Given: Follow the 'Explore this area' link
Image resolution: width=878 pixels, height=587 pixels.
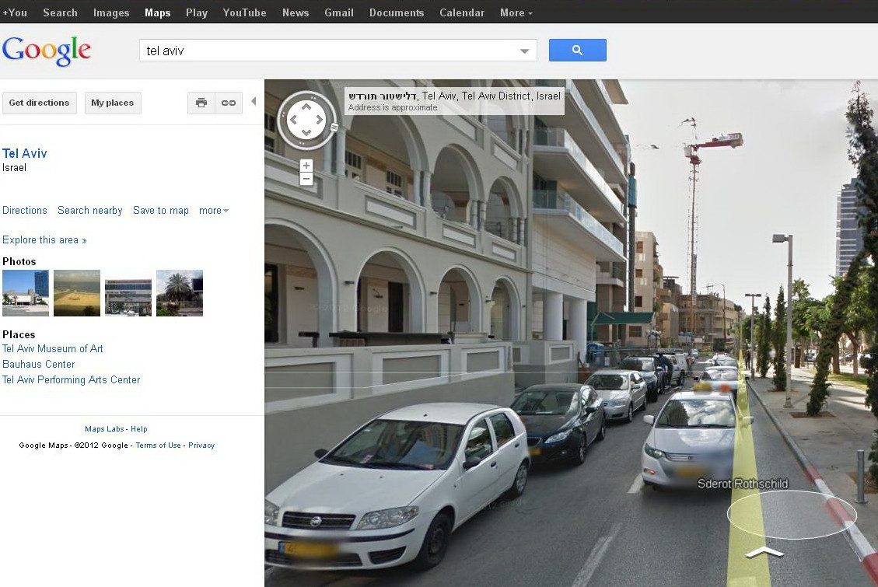Looking at the screenshot, I should (44, 239).
